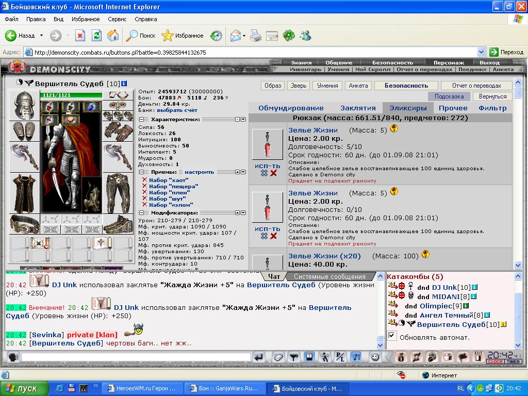Open the Файл menu
Image resolution: width=528 pixels, height=396 pixels.
point(11,19)
